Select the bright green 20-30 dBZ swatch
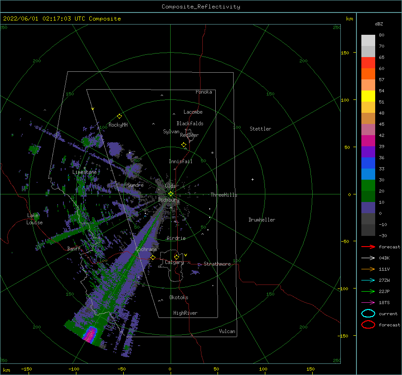 pos(368,185)
